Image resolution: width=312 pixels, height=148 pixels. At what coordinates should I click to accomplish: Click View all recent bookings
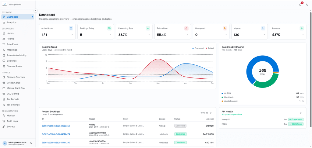point(206,113)
